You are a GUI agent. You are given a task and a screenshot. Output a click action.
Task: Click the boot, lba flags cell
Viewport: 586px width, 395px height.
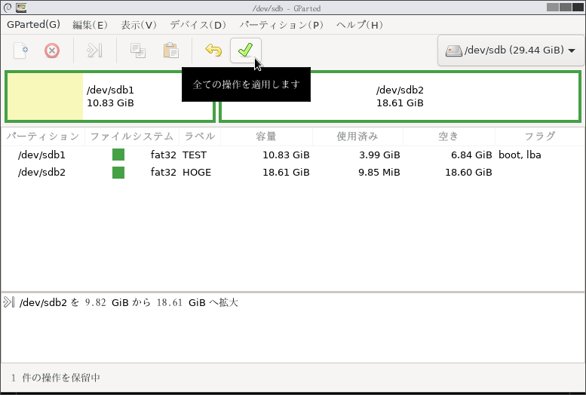520,155
